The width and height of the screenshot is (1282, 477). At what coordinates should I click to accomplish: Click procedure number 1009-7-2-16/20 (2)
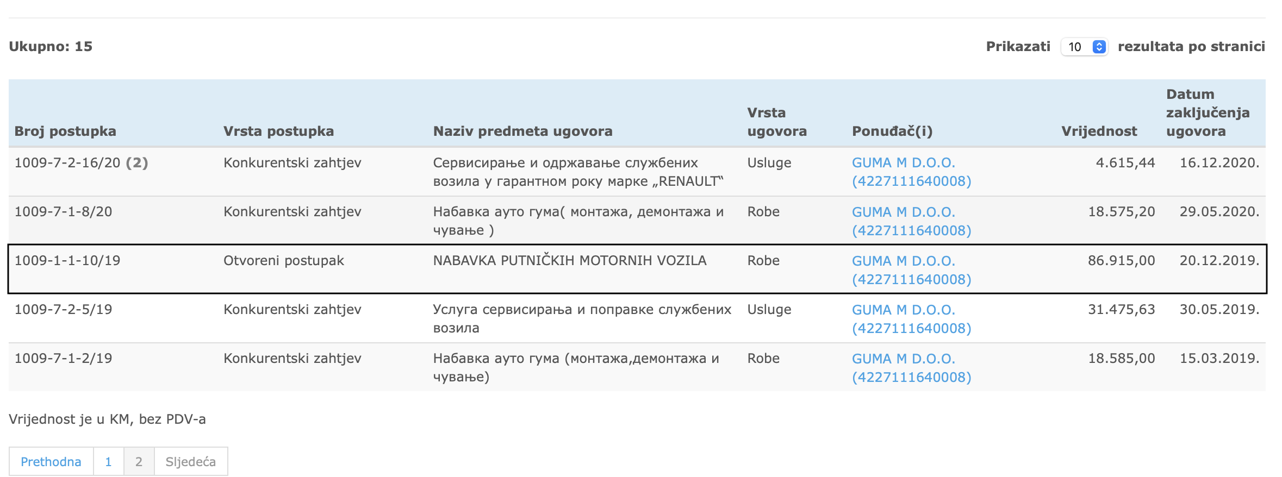click(x=81, y=163)
